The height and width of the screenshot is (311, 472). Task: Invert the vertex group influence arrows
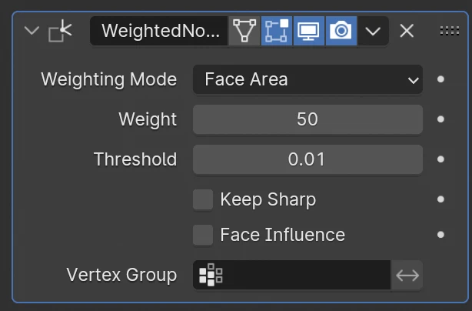click(x=407, y=275)
